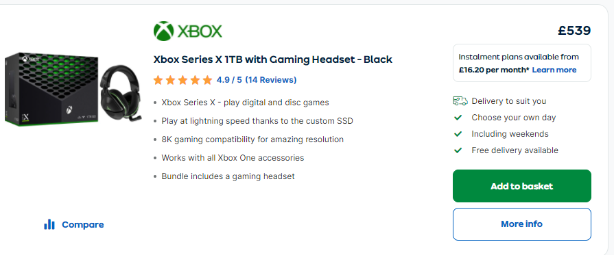
Task: Open More info for this product
Action: click(522, 224)
